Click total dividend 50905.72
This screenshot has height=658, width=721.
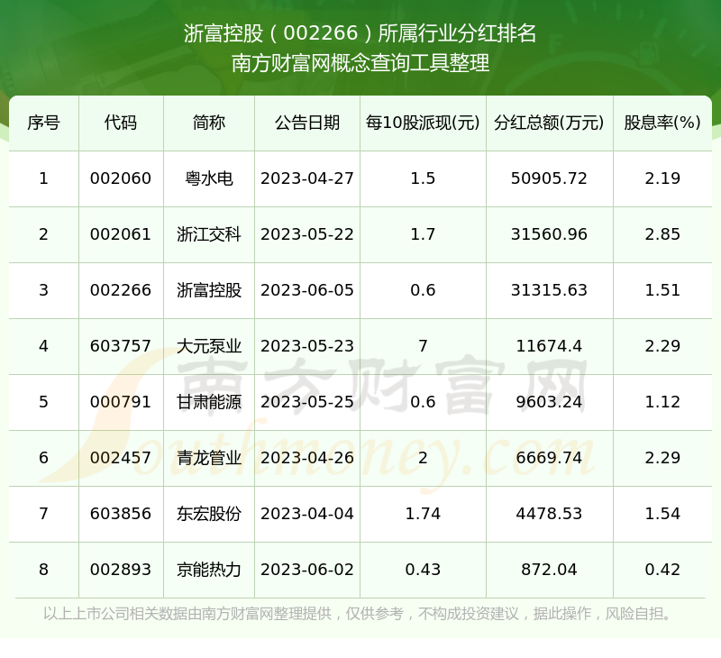[x=549, y=178]
